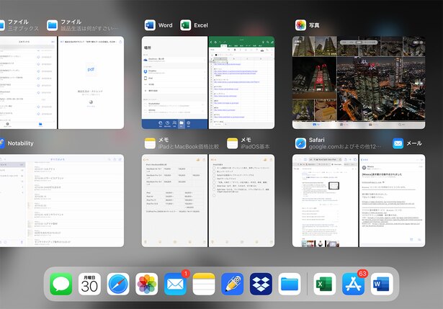Switch to the Word app card
Image resolution: width=443 pixels, height=309 pixels.
click(x=174, y=83)
